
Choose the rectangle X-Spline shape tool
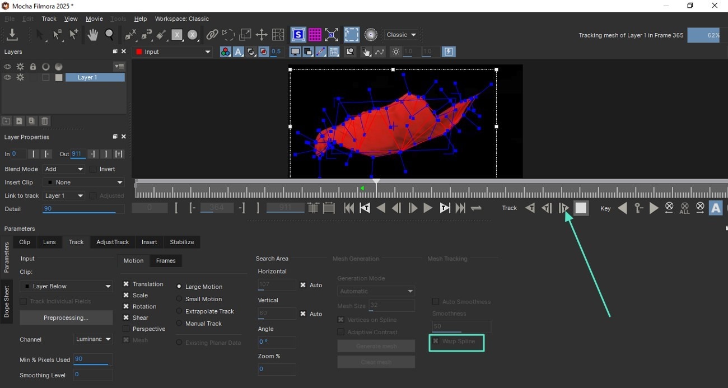(177, 35)
